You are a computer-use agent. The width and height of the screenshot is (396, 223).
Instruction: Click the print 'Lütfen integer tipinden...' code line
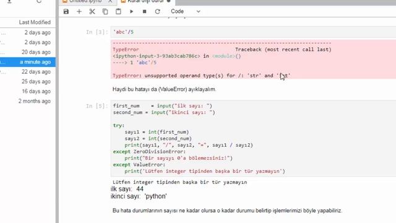205,172
